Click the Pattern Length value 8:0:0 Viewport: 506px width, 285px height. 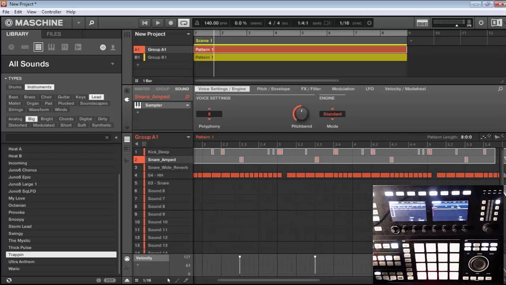coord(466,137)
